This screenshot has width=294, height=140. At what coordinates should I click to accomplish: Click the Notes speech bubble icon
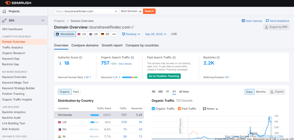204,109
